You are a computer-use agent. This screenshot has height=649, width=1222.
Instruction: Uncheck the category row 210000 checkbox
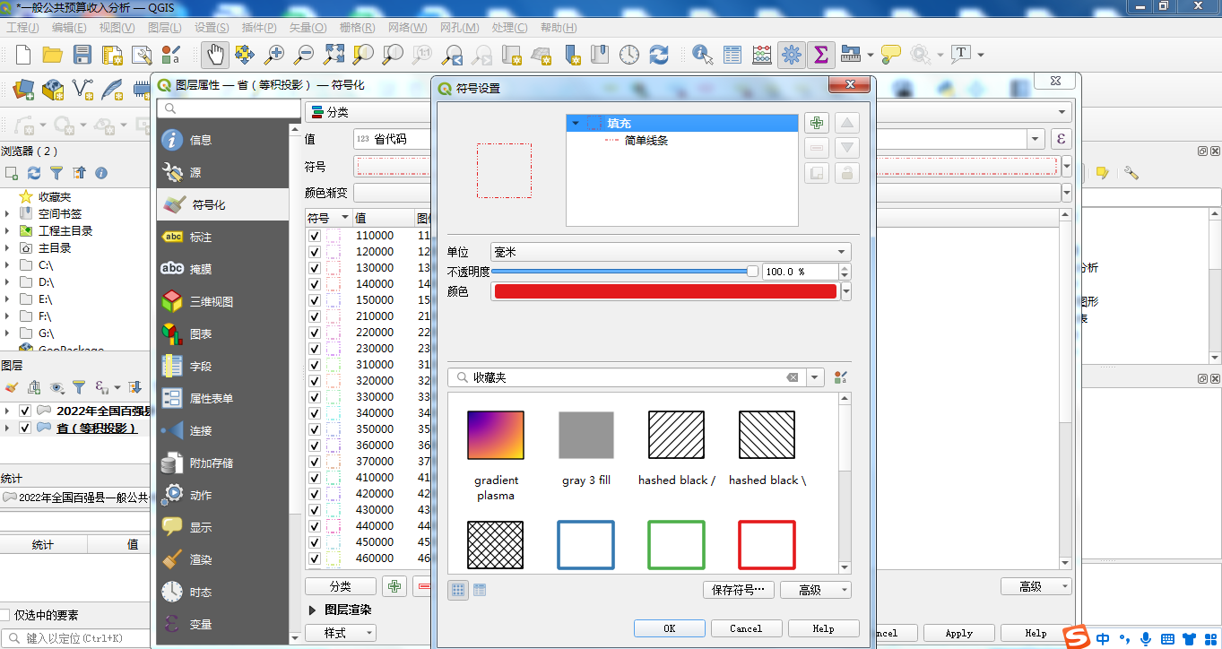pos(315,316)
